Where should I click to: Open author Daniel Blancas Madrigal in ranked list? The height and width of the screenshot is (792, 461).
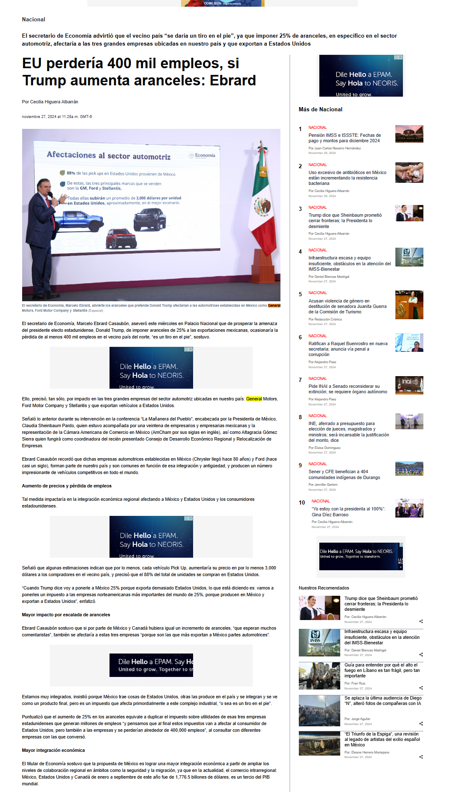click(x=332, y=277)
